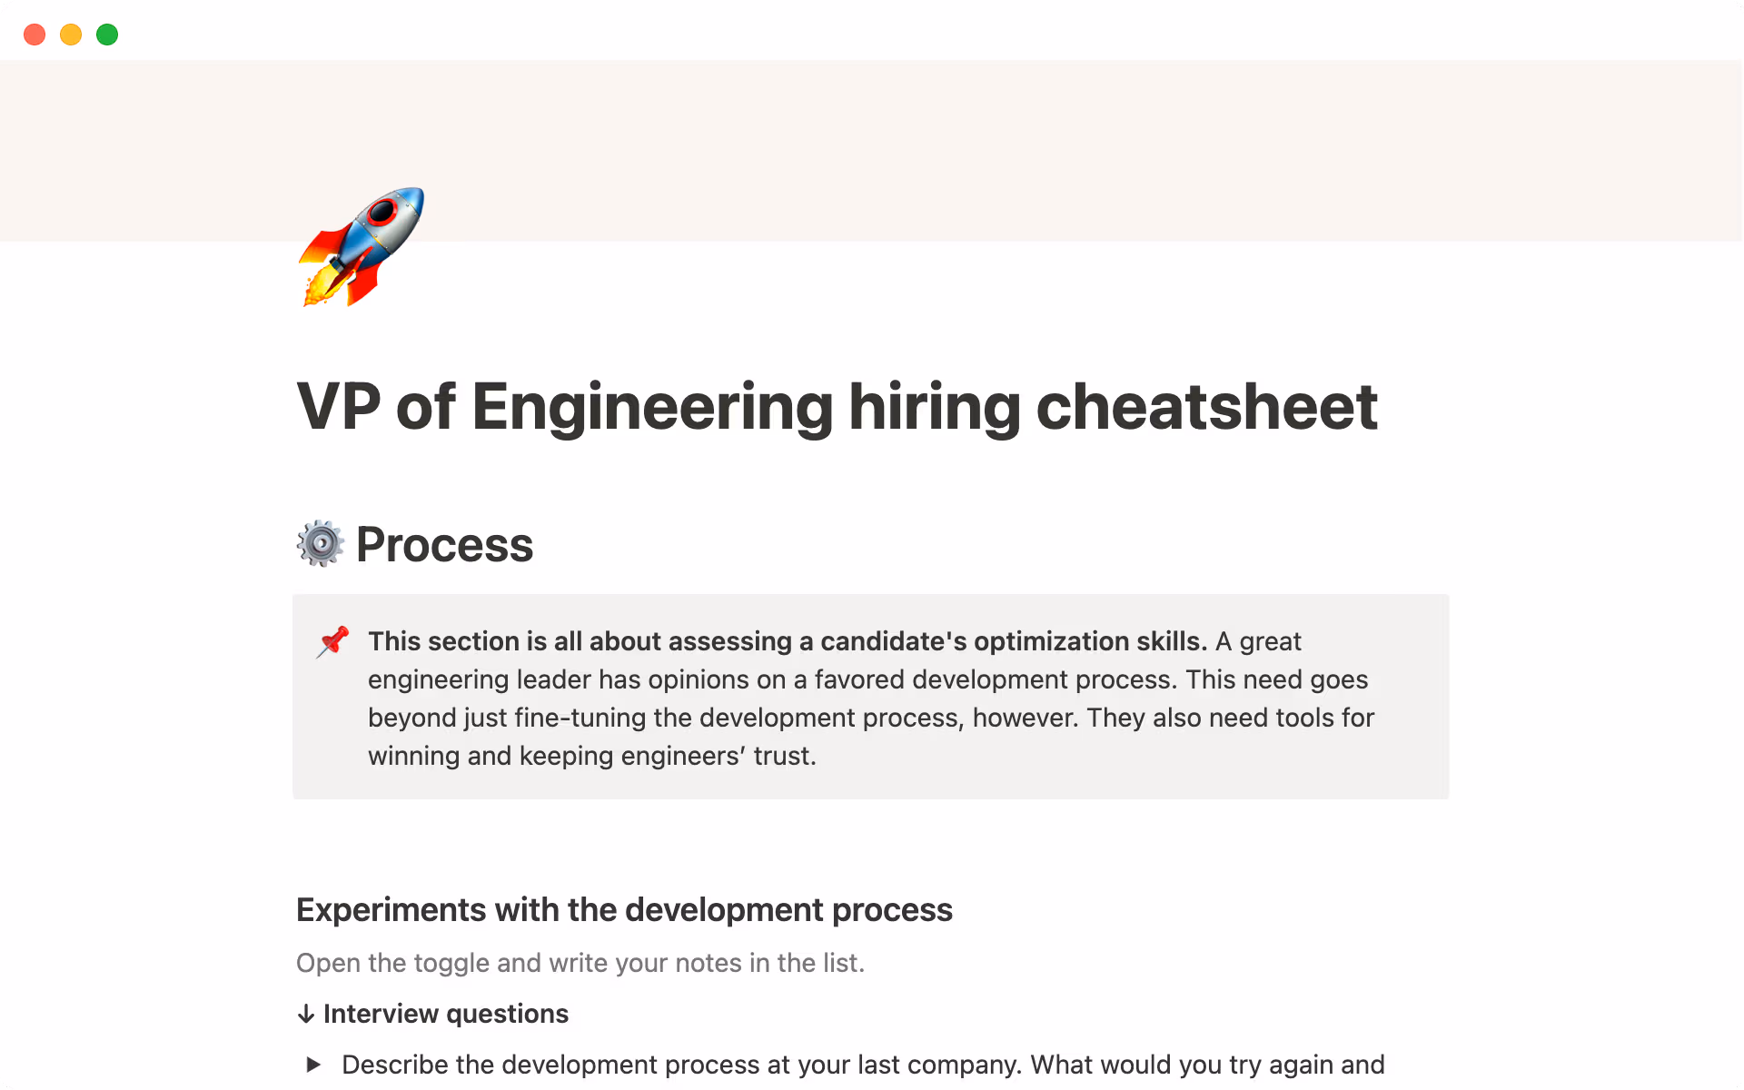Click the pushpin callout icon
1744x1090 pixels.
[x=332, y=641]
